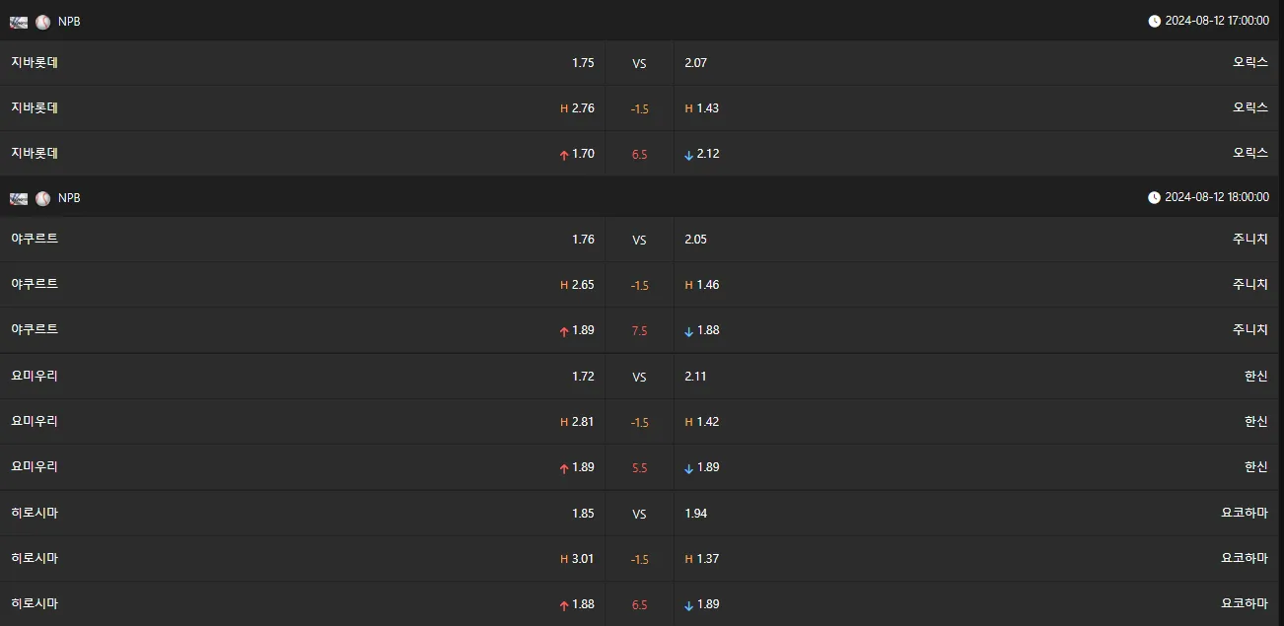Click the baseball icon in the first NPB header

(x=42, y=22)
